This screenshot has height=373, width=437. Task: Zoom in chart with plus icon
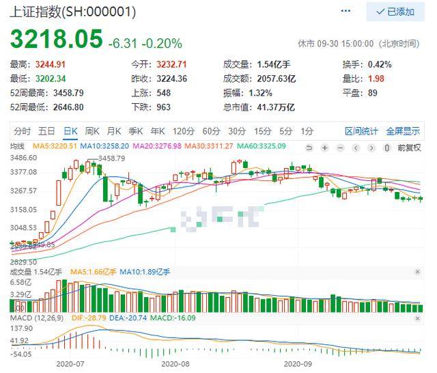(x=325, y=148)
